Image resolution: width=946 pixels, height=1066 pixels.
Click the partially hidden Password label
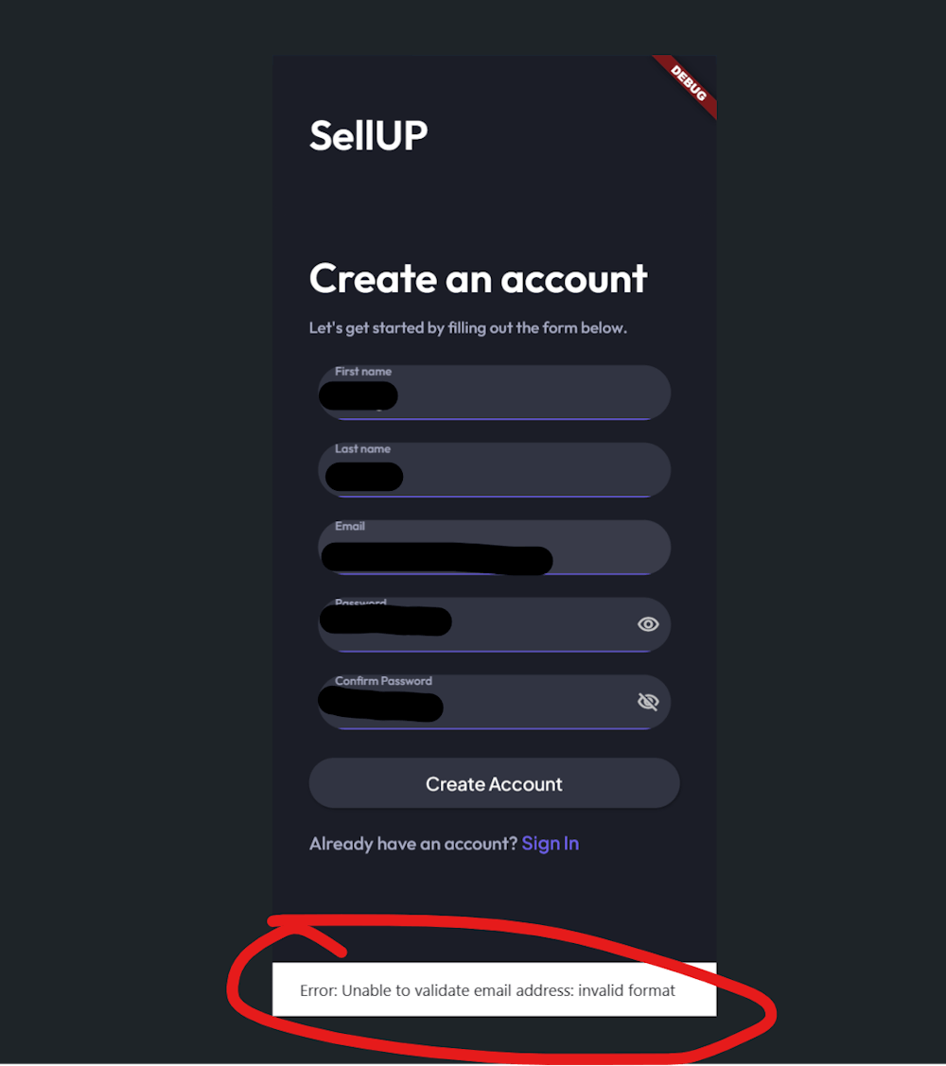[360, 603]
